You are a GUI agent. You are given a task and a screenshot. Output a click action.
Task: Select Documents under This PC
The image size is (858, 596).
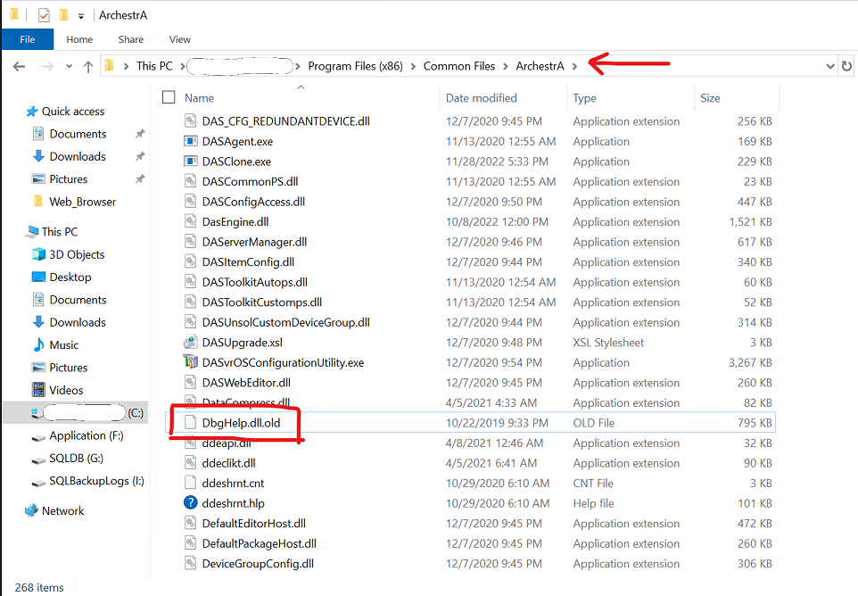(x=78, y=300)
